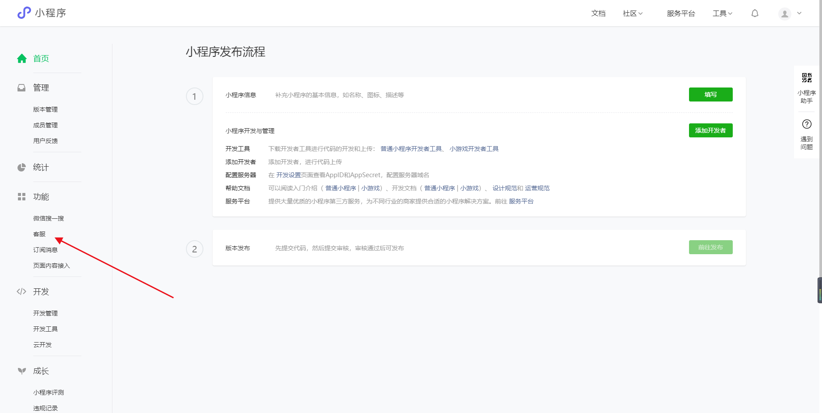Viewport: 822px width, 413px height.
Task: Click the 小程序 logo top left
Action: point(42,13)
